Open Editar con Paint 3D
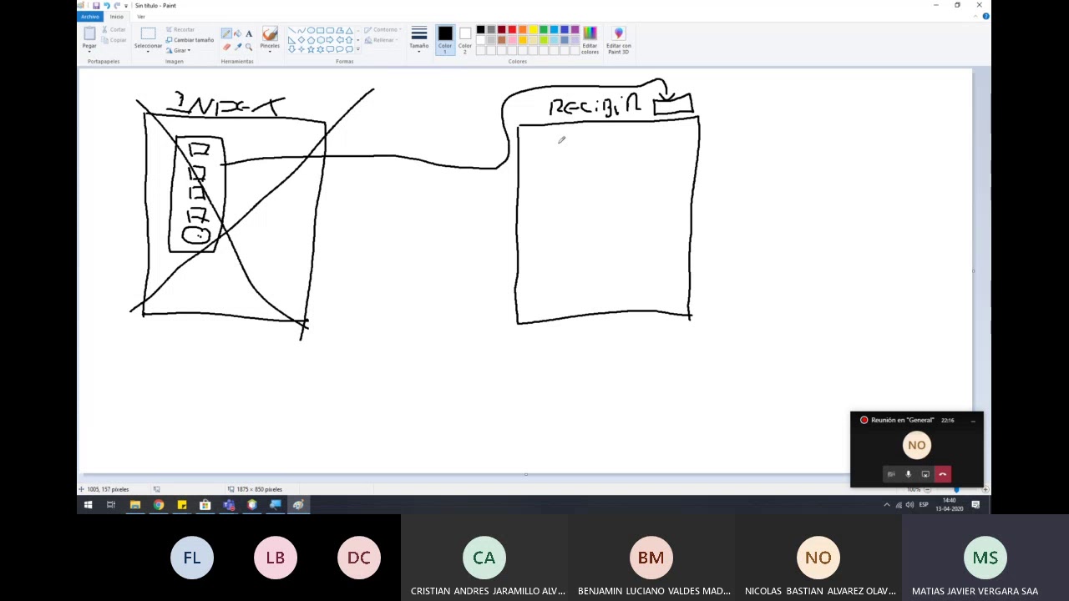Viewport: 1069px width, 601px height. click(x=619, y=40)
